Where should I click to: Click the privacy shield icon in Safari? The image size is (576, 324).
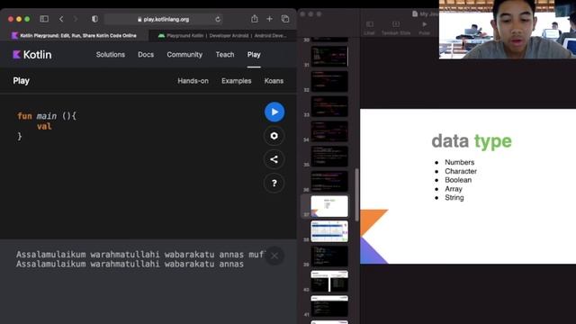click(94, 19)
